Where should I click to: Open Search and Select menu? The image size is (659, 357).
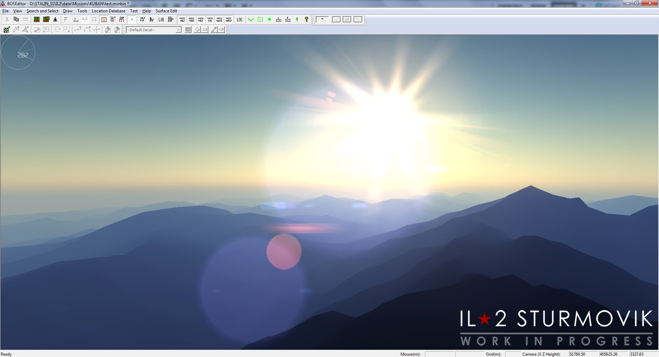click(x=42, y=11)
